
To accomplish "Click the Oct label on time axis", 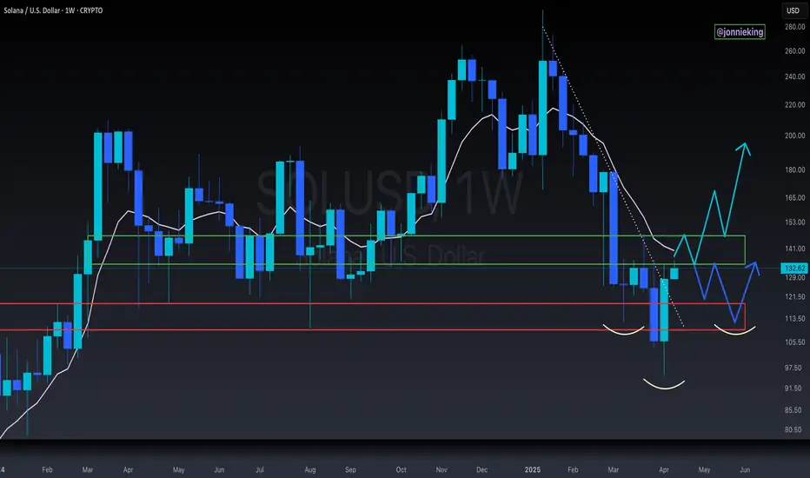I will coord(401,469).
